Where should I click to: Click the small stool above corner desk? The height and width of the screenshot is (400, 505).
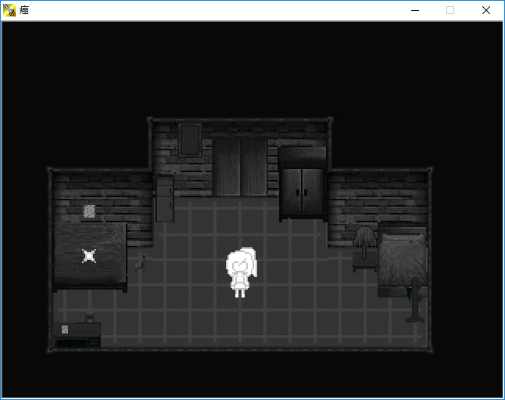pos(90,318)
